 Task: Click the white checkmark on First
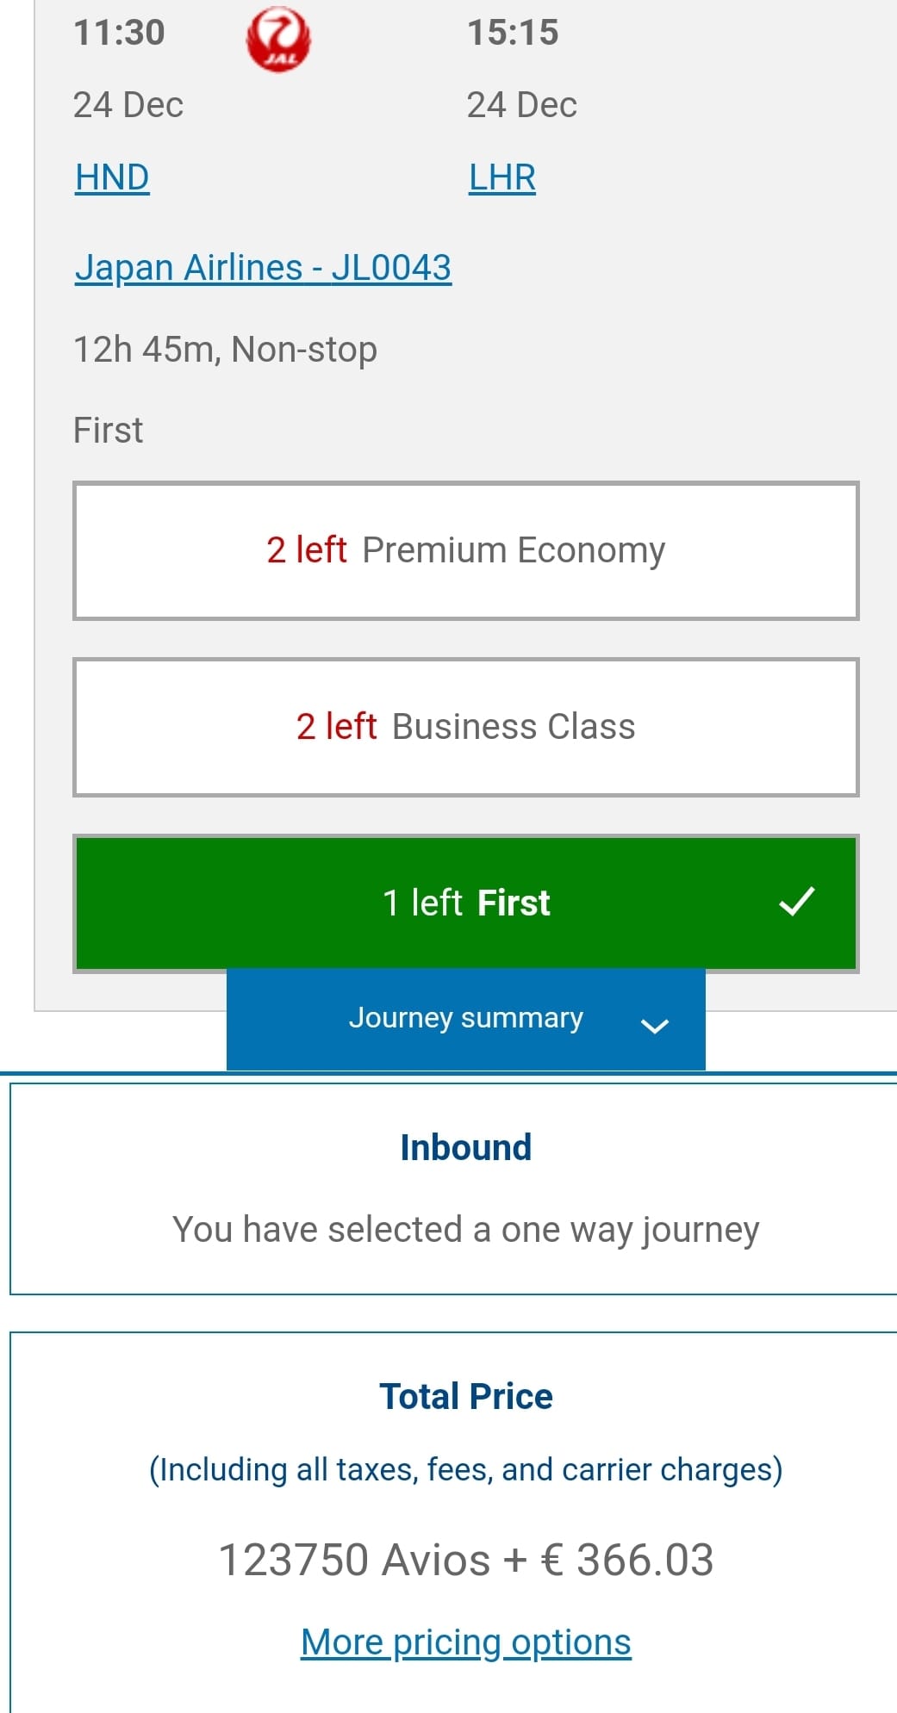click(796, 901)
